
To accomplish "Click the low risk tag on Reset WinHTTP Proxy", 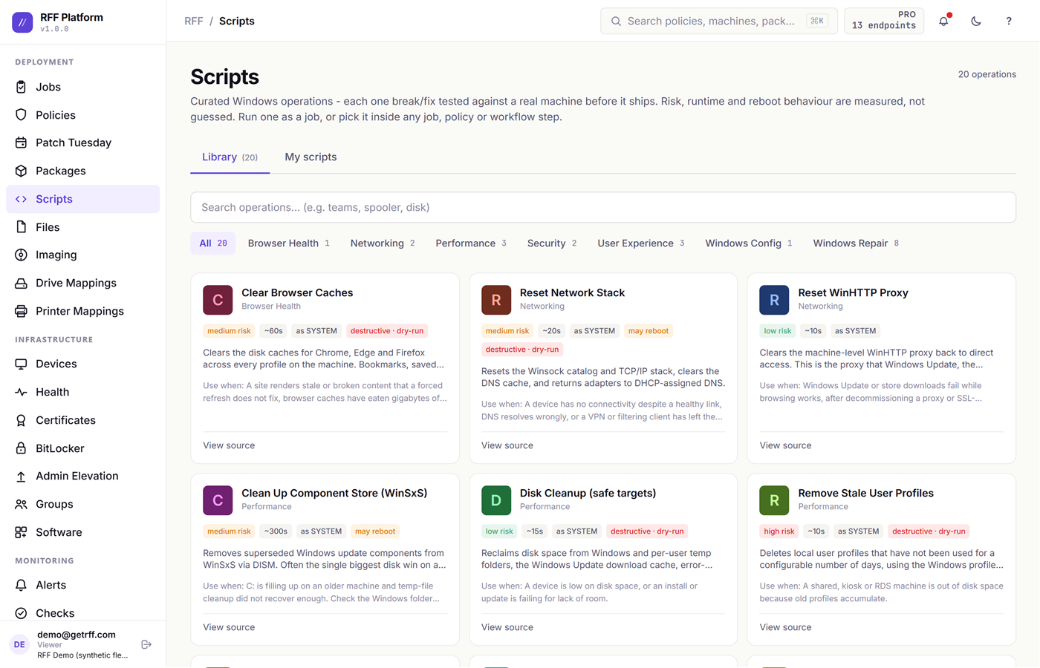I will pos(778,331).
